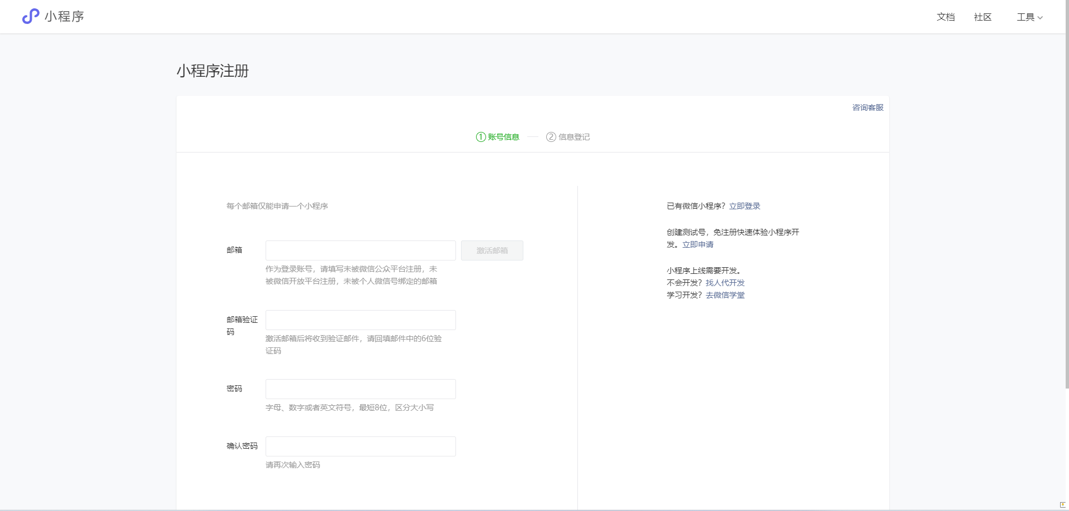Click the 激活邮箱 button
Screen dimensions: 1069x511
492,250
